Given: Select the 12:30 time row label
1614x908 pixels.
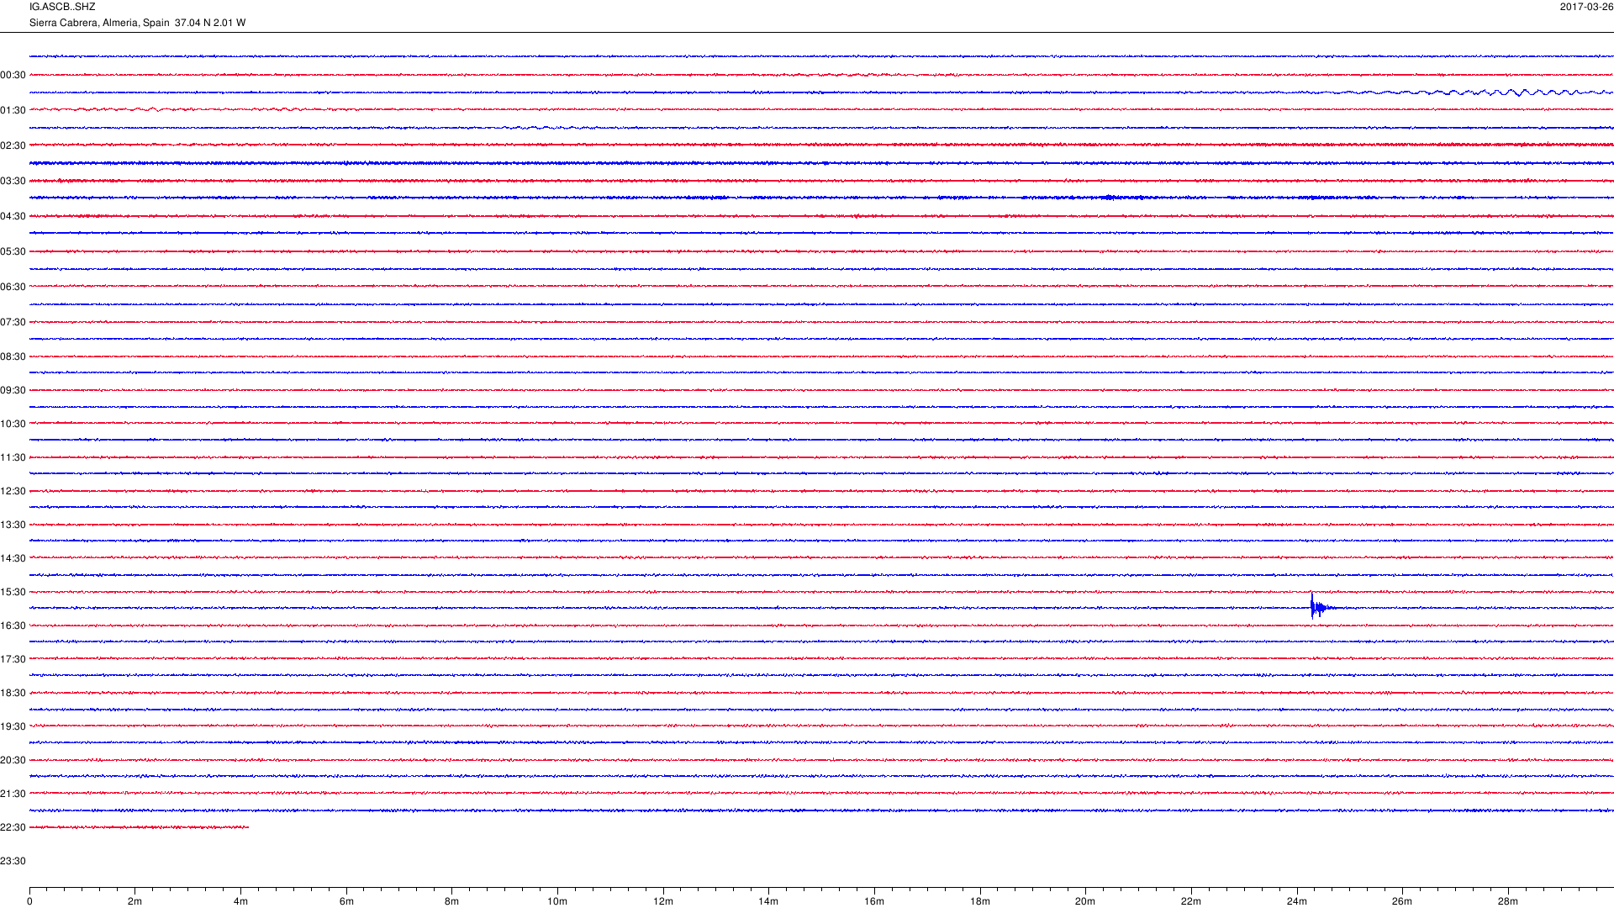Looking at the screenshot, I should pyautogui.click(x=13, y=492).
